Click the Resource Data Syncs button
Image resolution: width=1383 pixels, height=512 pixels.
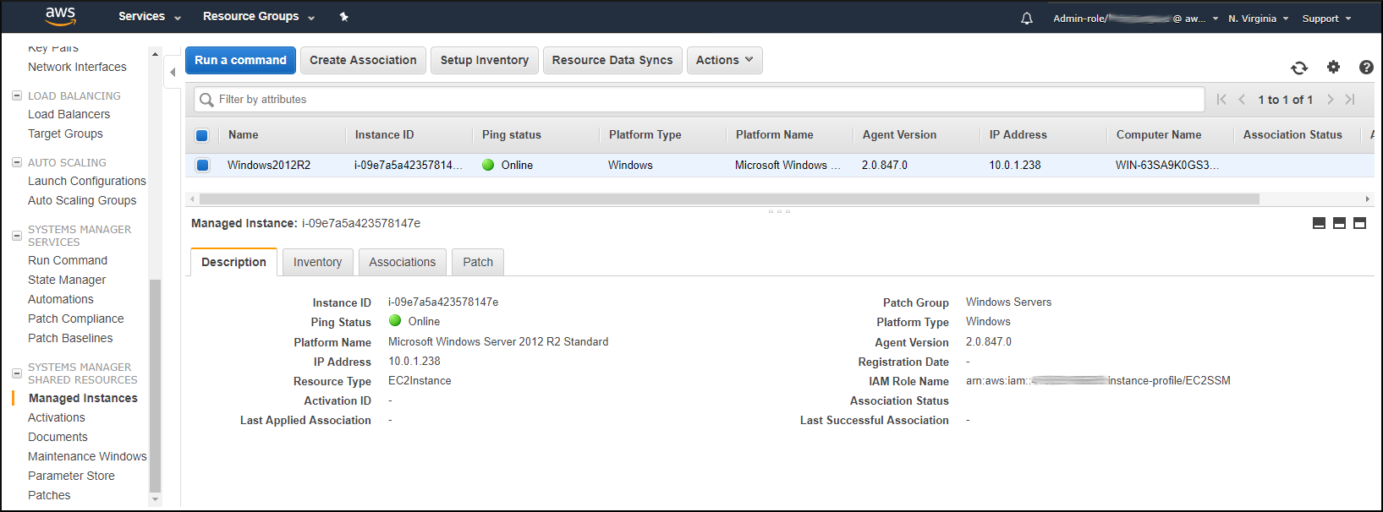pos(612,60)
